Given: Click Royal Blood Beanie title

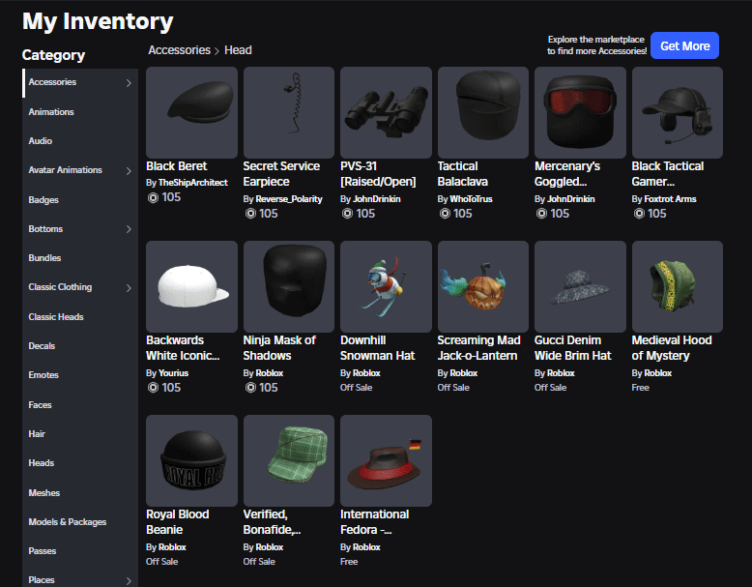Looking at the screenshot, I should tap(178, 522).
